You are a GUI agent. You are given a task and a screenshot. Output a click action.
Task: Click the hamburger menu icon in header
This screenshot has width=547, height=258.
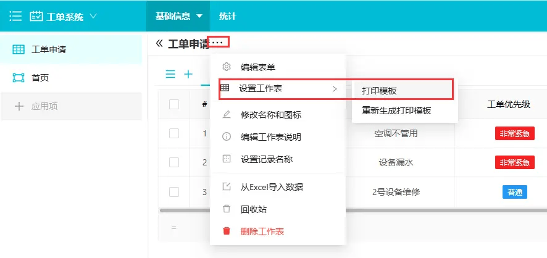(x=15, y=16)
